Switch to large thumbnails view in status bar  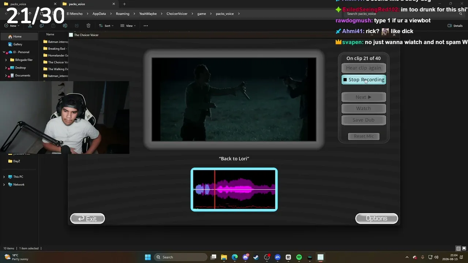(x=464, y=248)
